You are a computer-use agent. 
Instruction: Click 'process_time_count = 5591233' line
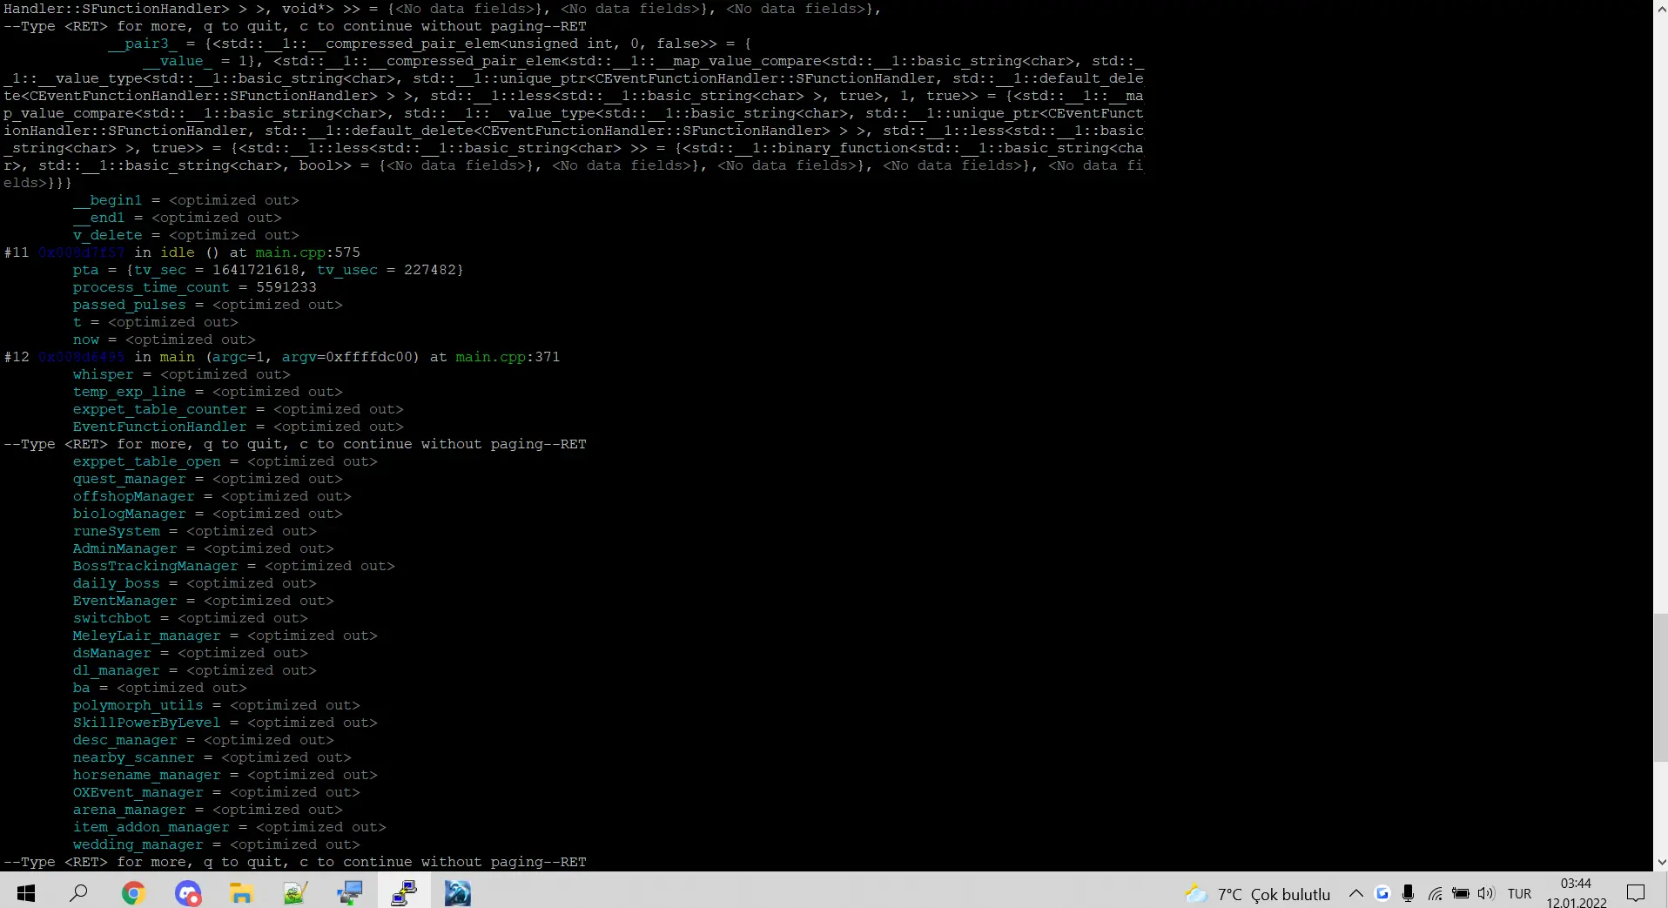tap(195, 287)
